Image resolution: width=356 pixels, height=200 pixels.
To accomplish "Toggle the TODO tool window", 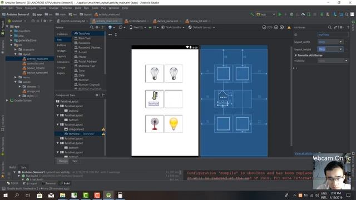I will click(x=12, y=183).
